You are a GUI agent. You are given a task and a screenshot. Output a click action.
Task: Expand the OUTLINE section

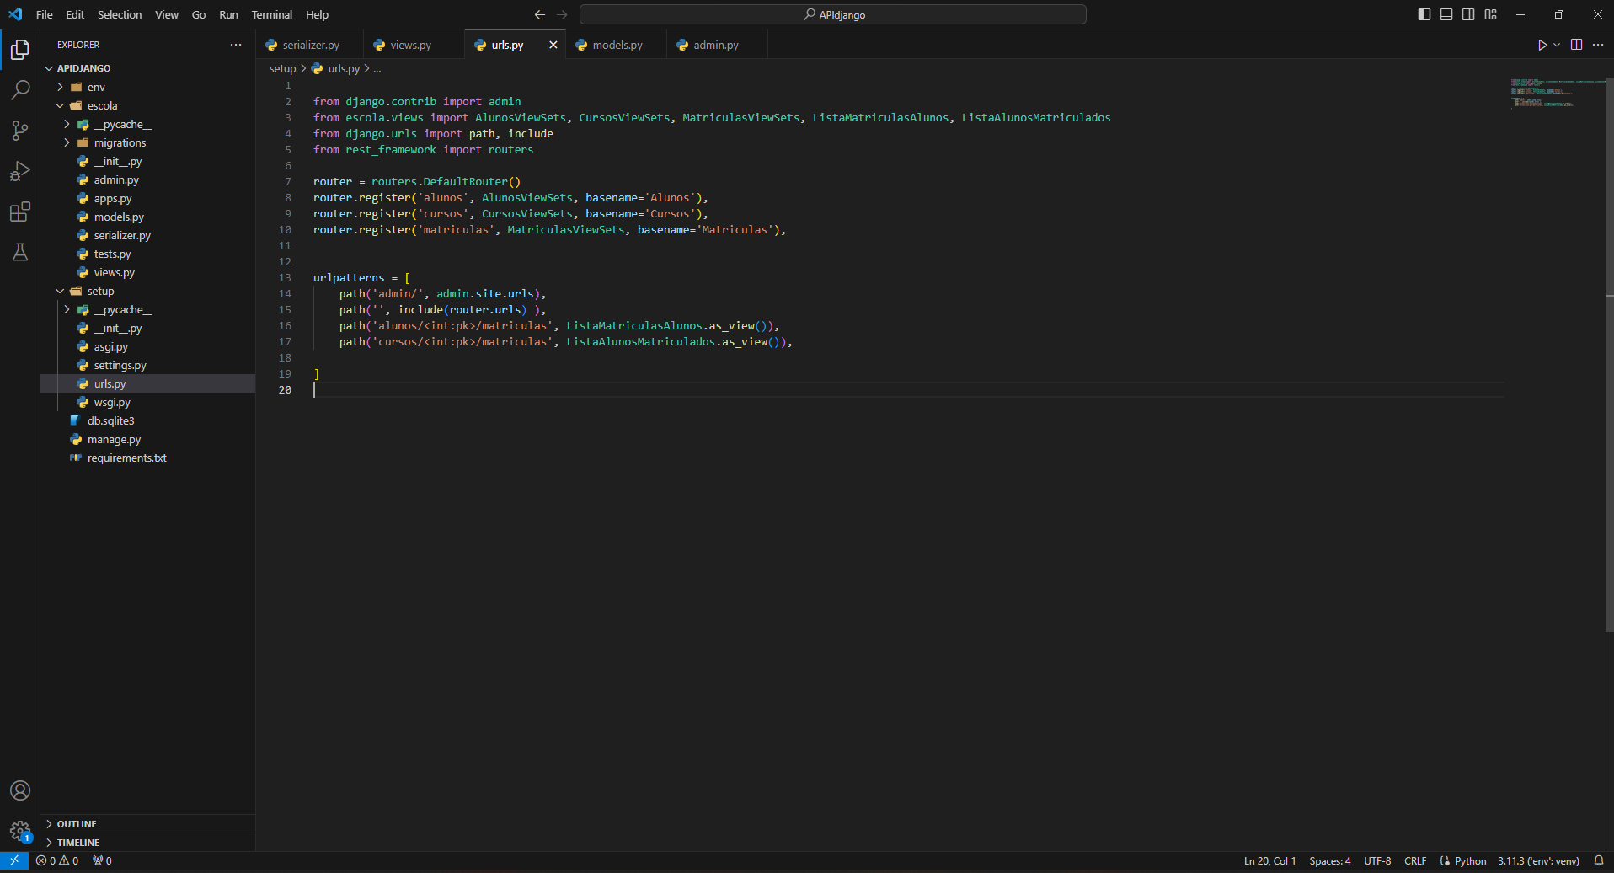coord(148,824)
